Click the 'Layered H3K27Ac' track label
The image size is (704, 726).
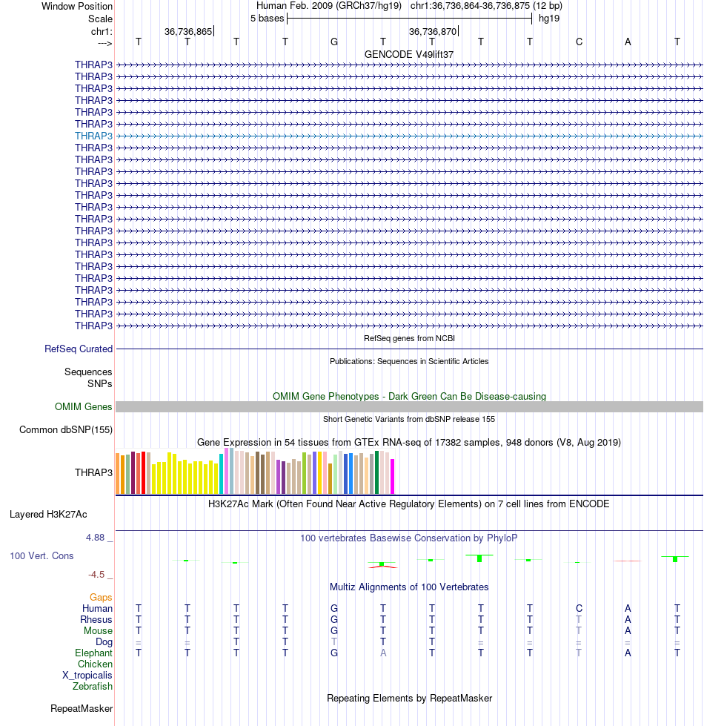pyautogui.click(x=49, y=515)
